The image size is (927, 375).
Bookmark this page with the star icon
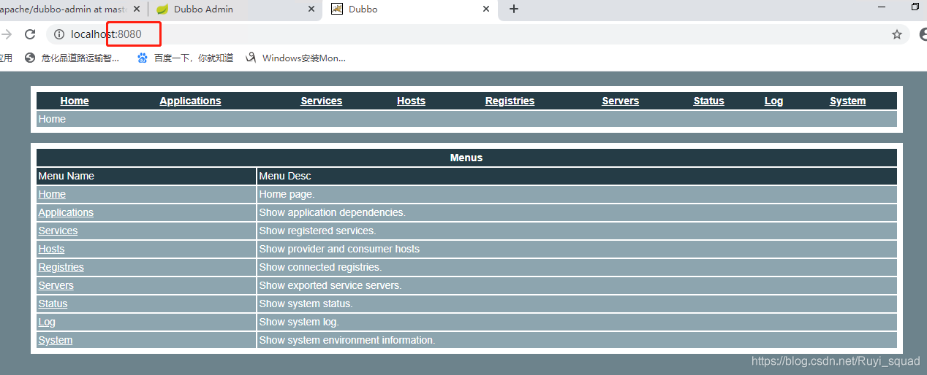tap(897, 34)
